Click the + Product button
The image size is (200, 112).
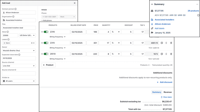pos(48,65)
